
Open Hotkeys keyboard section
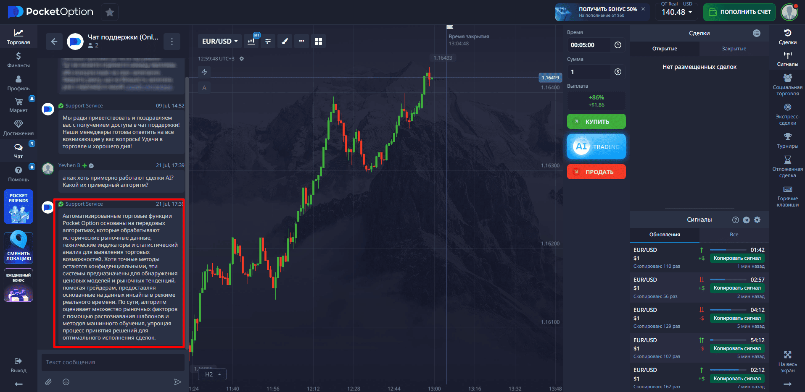787,196
